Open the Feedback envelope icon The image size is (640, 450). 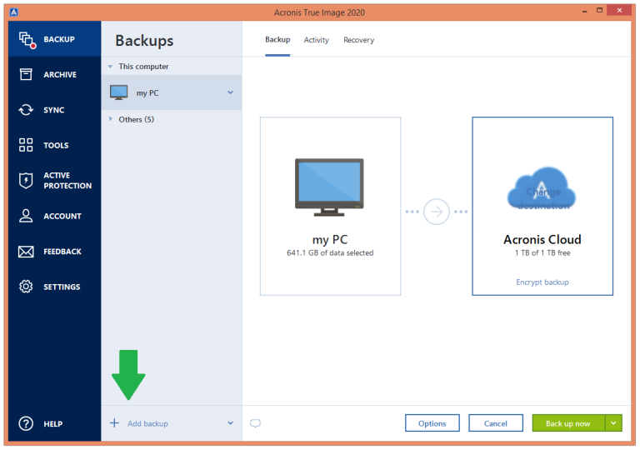[27, 252]
